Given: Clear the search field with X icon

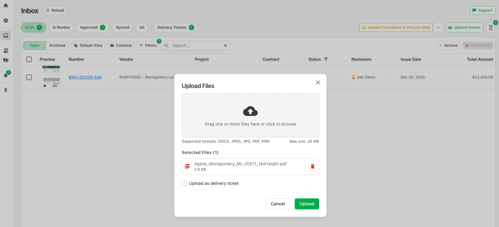Looking at the screenshot, I should pyautogui.click(x=225, y=46).
